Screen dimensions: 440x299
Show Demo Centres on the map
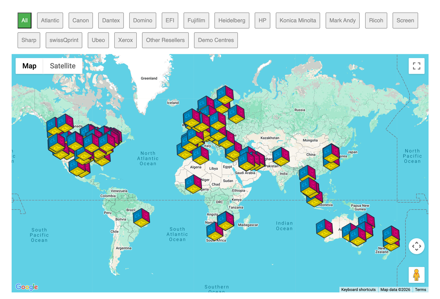(x=216, y=40)
